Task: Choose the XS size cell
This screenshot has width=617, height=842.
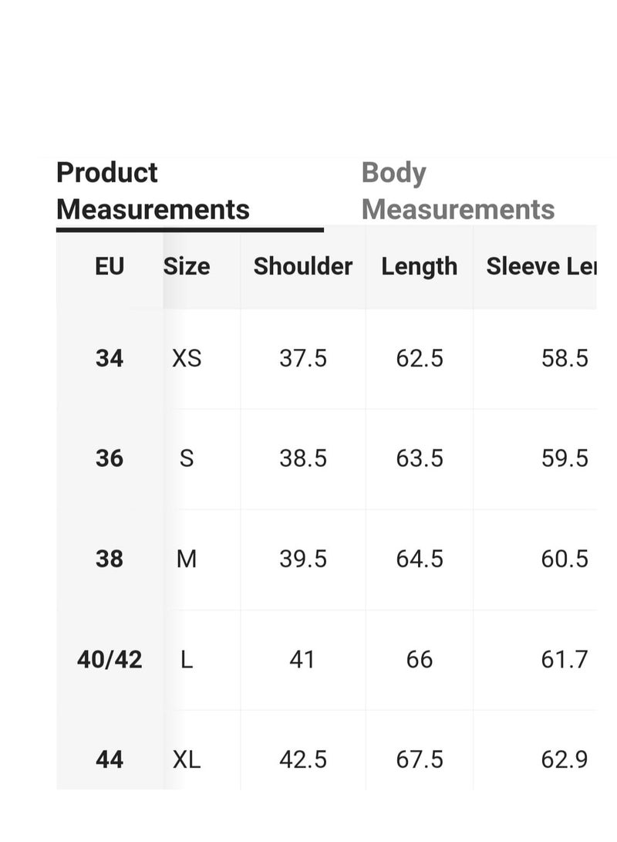Action: point(187,358)
